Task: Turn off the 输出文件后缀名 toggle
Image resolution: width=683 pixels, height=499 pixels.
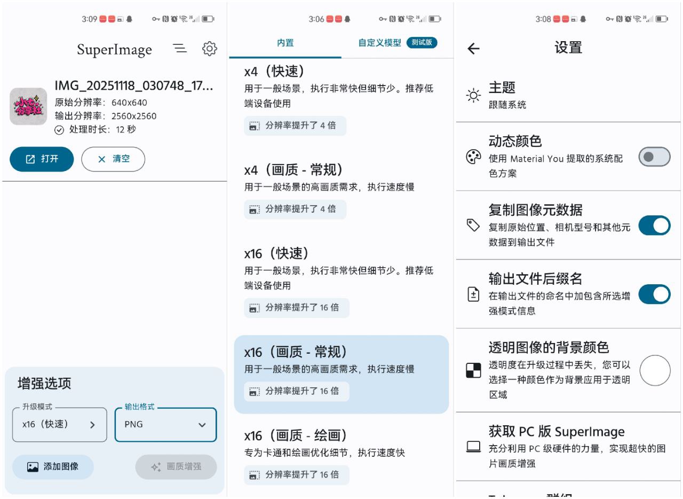Action: click(654, 294)
